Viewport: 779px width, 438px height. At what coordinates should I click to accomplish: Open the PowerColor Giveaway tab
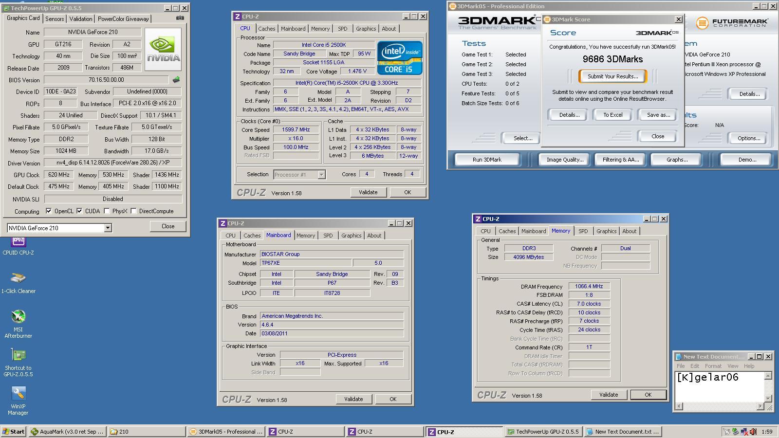pyautogui.click(x=123, y=18)
